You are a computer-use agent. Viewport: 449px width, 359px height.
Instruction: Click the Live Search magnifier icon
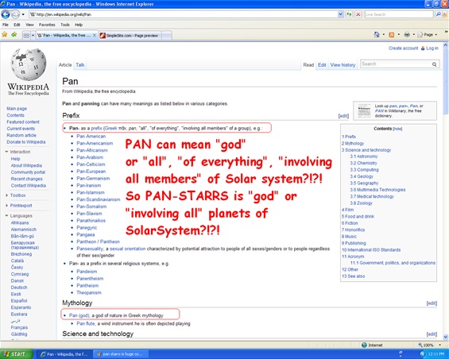tap(438, 14)
